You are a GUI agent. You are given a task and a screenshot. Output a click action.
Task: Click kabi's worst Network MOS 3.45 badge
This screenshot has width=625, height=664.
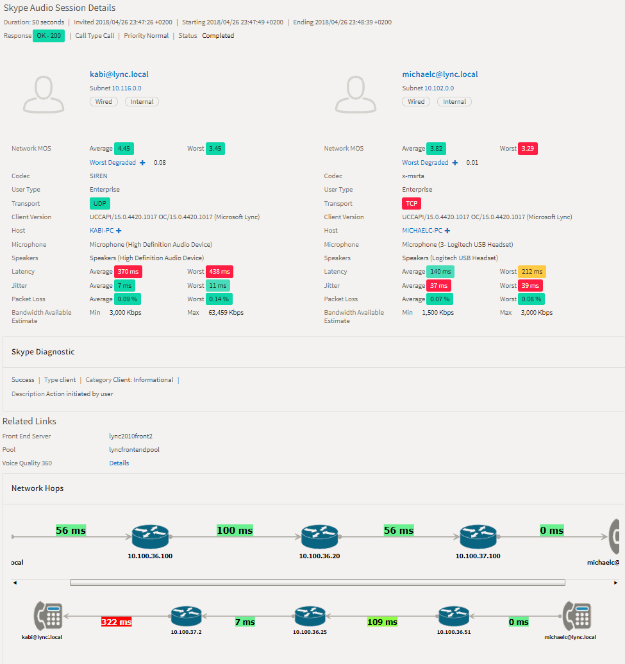click(215, 149)
